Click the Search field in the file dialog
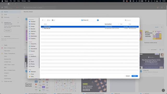 [131, 20]
